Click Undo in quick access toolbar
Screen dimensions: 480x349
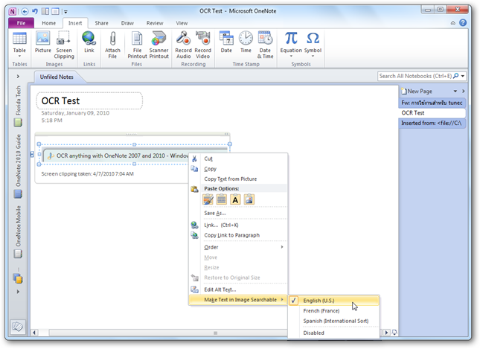pyautogui.click(x=35, y=12)
